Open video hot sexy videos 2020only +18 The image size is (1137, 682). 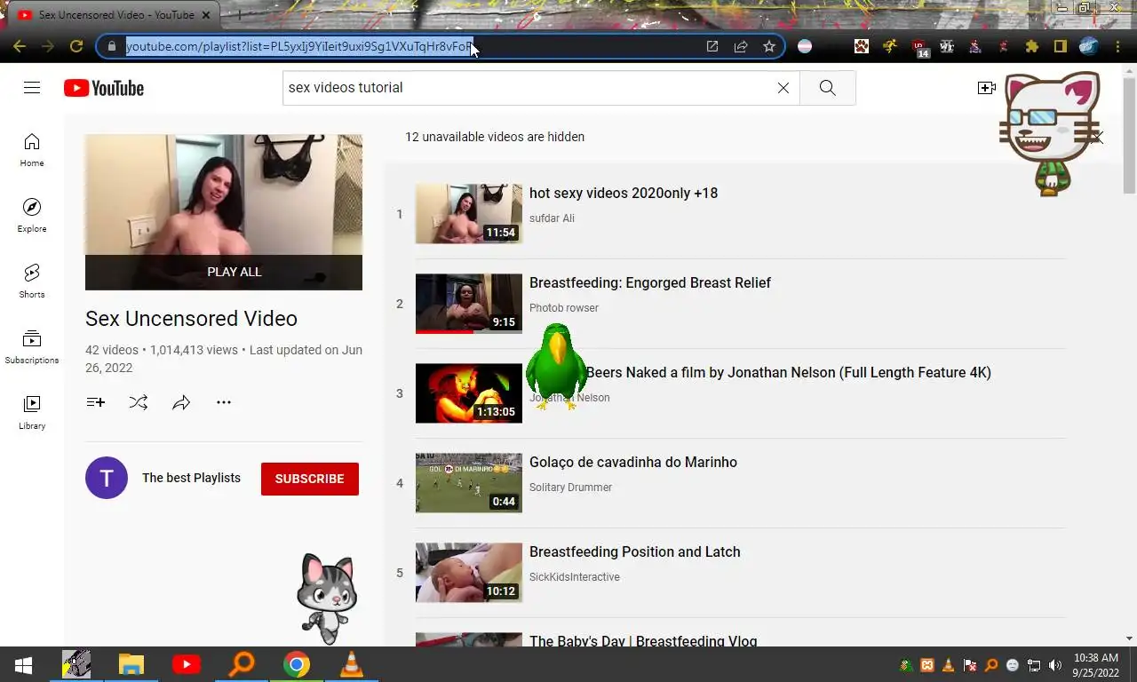click(624, 193)
